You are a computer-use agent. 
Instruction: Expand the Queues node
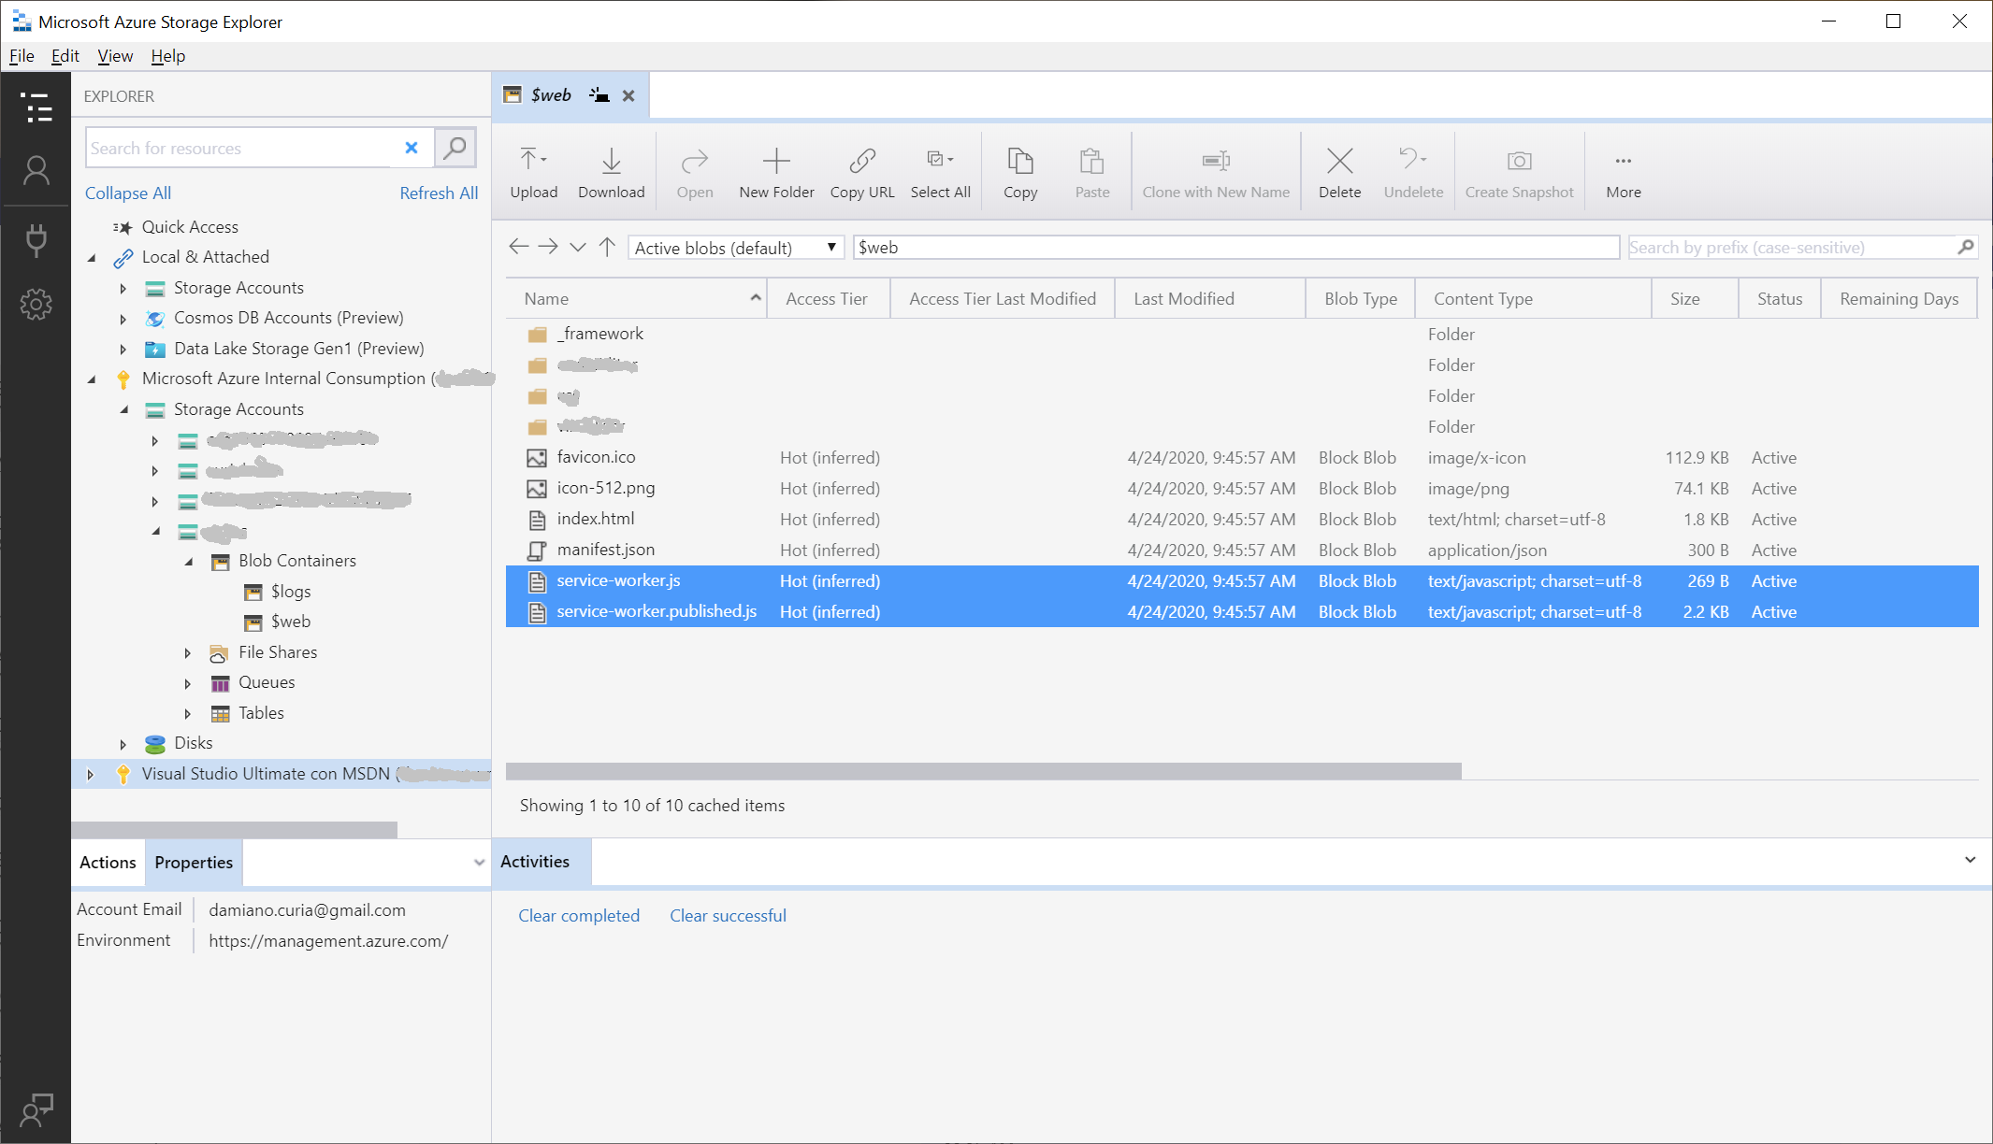point(188,683)
